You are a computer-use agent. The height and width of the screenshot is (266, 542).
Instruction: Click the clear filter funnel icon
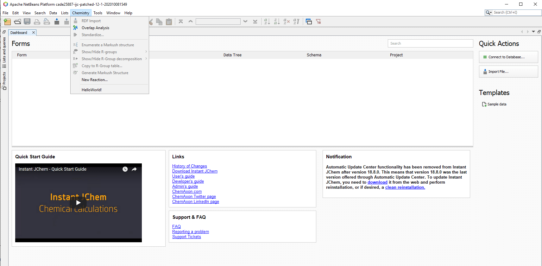[x=318, y=22]
